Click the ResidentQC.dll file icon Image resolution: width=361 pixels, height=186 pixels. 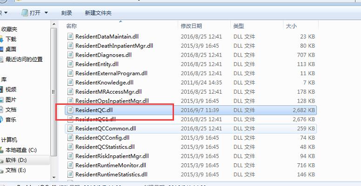[x=70, y=110]
